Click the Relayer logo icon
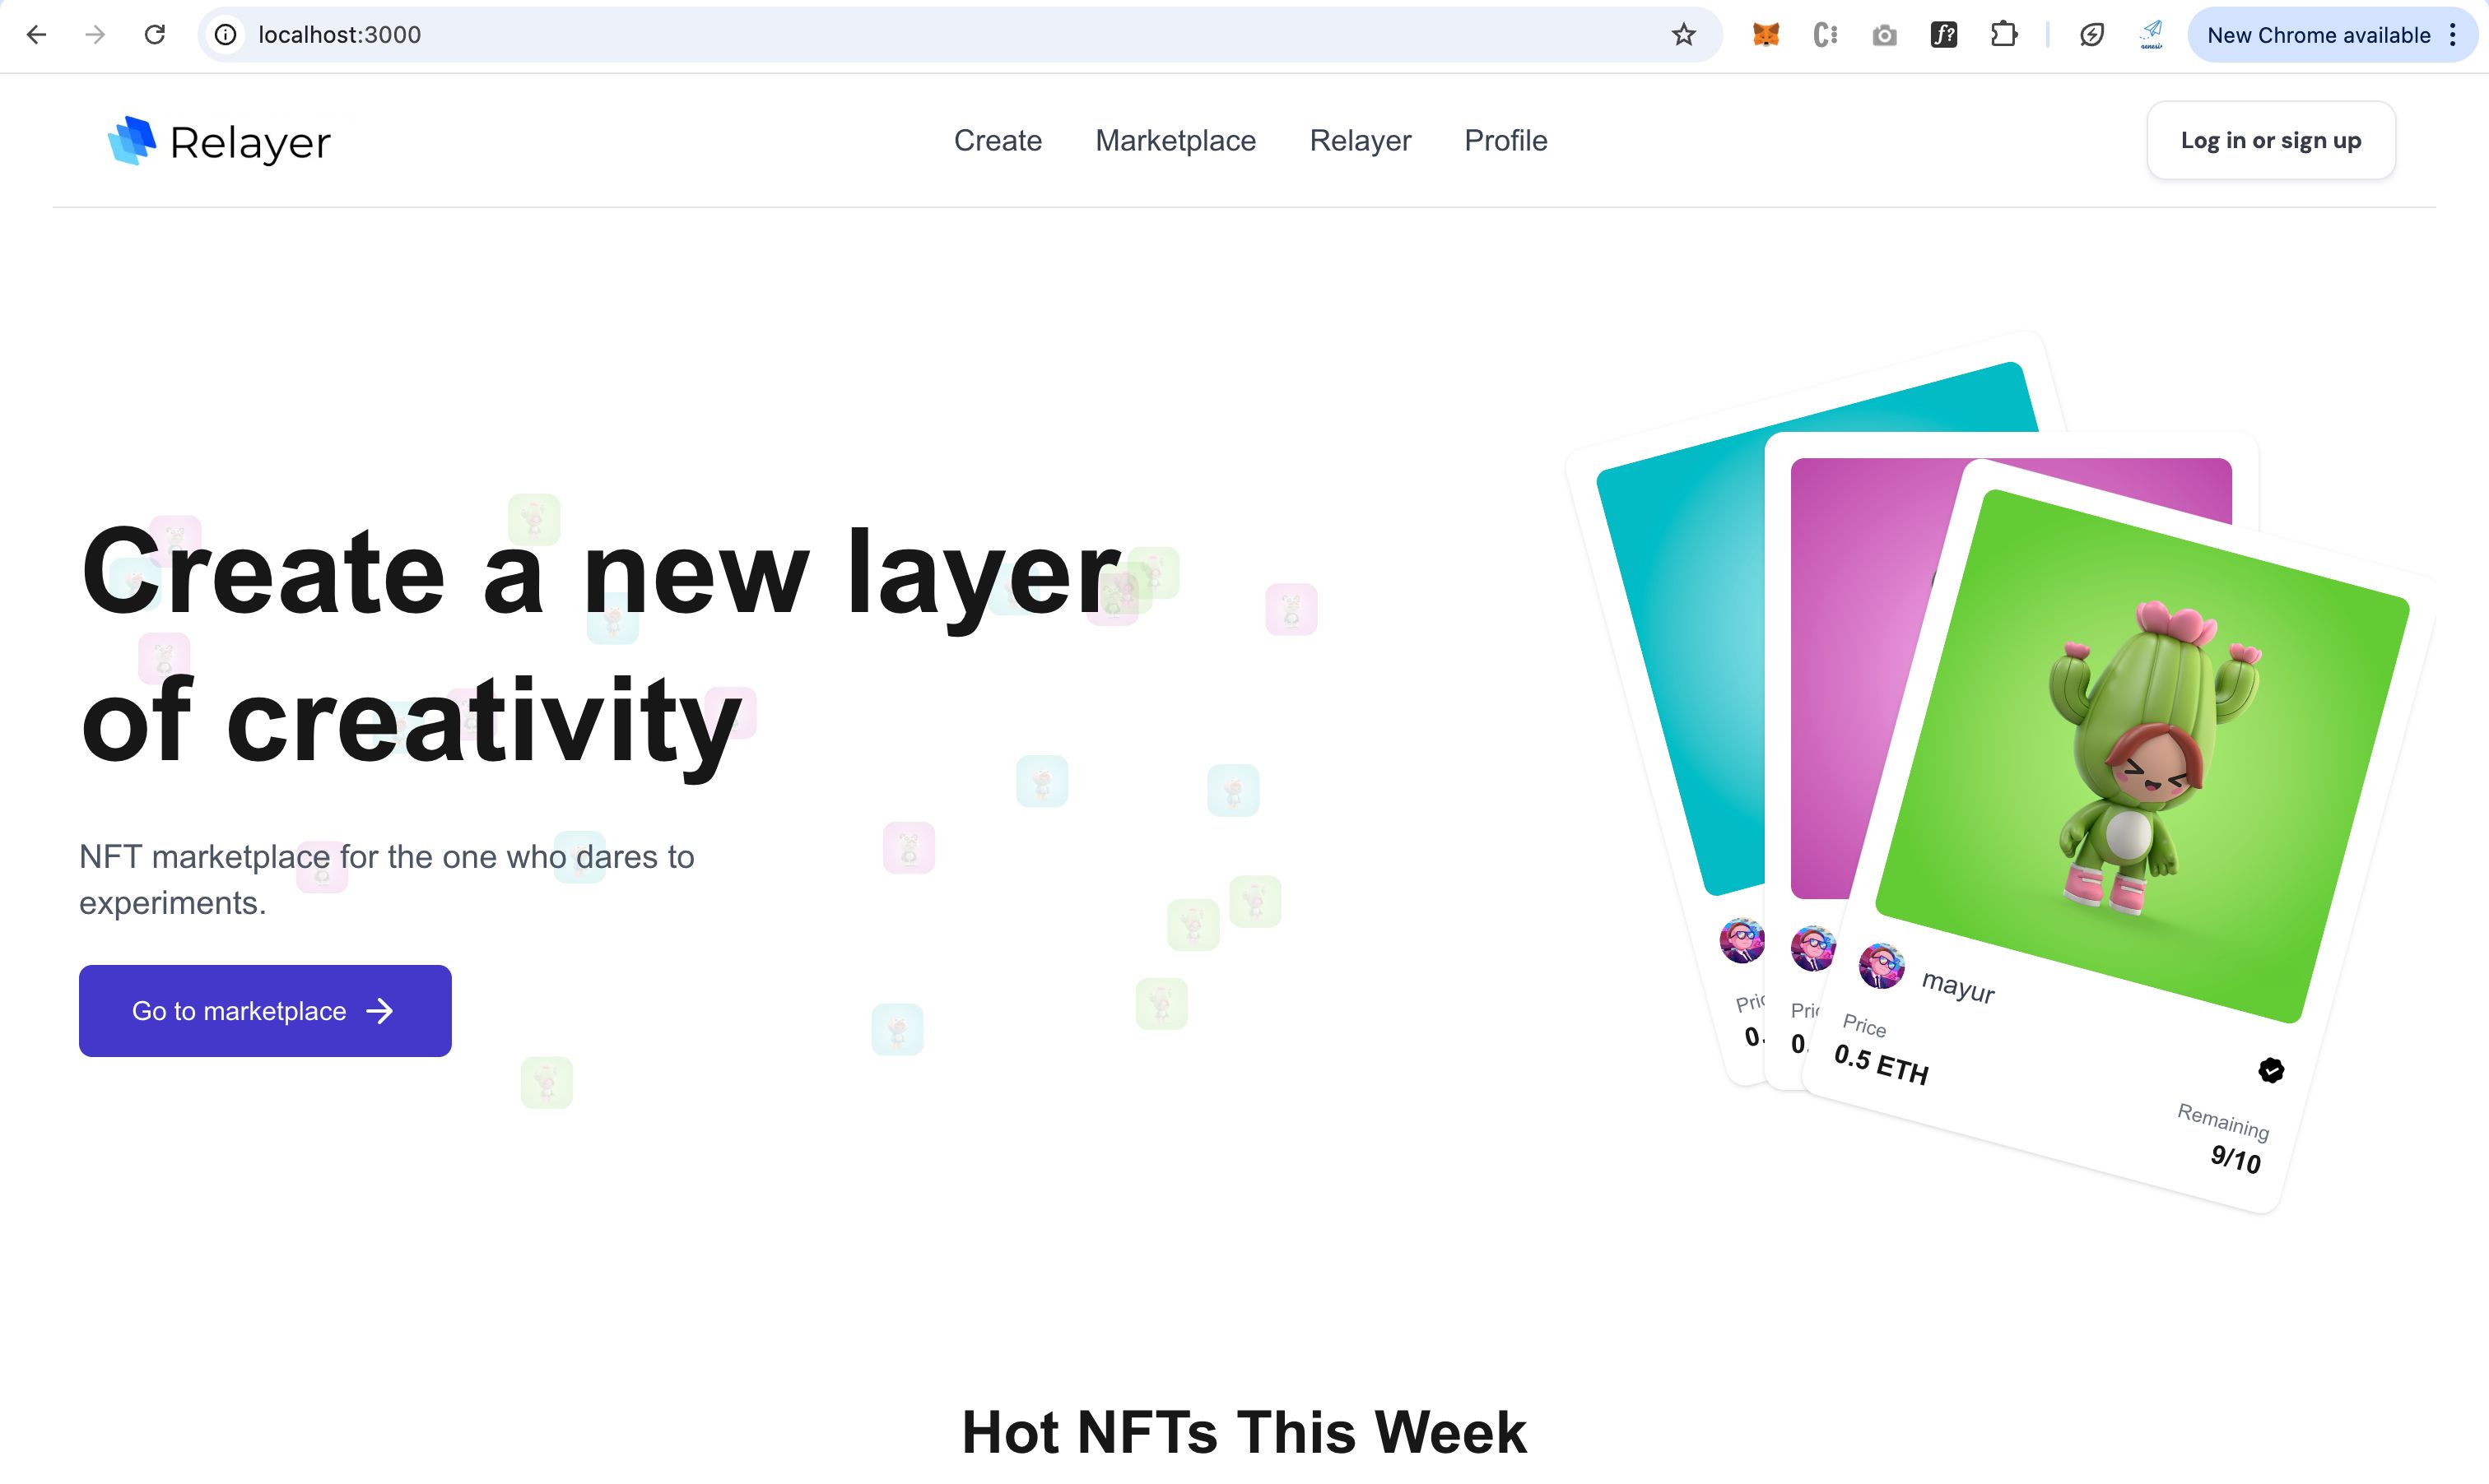2489x1484 pixels. coord(132,140)
